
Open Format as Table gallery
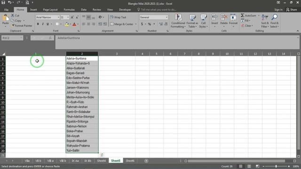pyautogui.click(x=192, y=21)
